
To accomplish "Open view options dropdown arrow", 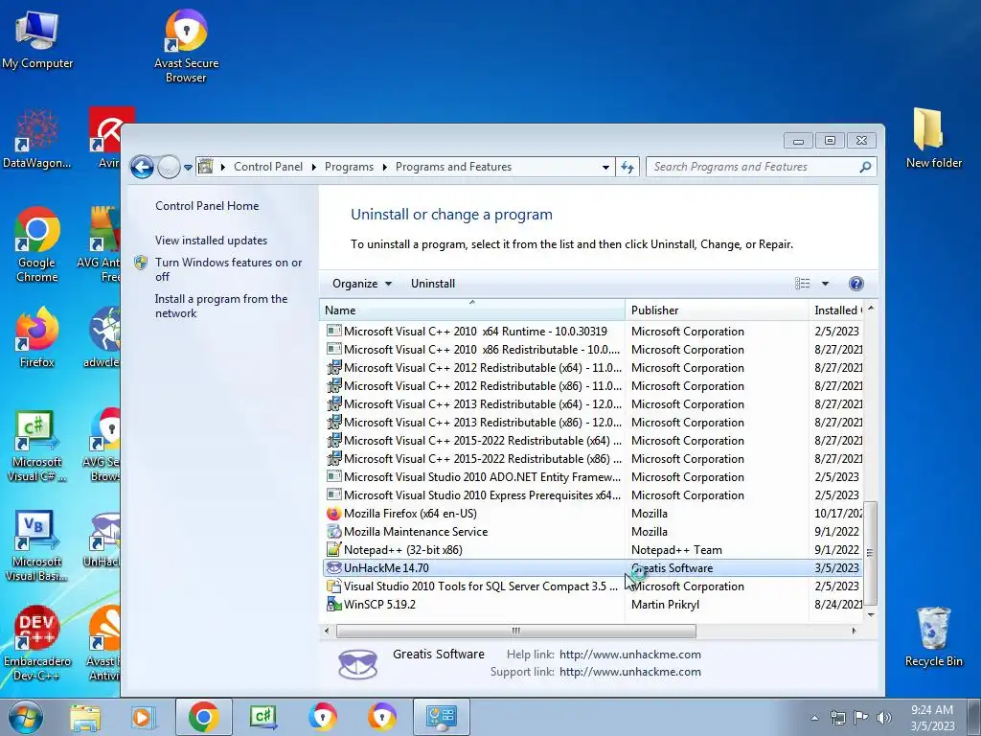I will [825, 284].
